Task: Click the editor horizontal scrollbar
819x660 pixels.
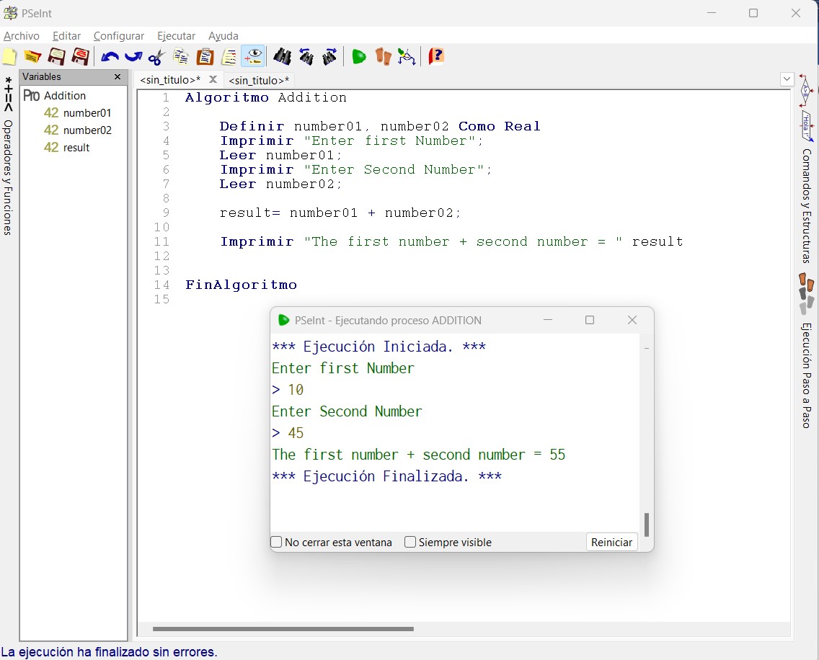Action: coord(283,629)
